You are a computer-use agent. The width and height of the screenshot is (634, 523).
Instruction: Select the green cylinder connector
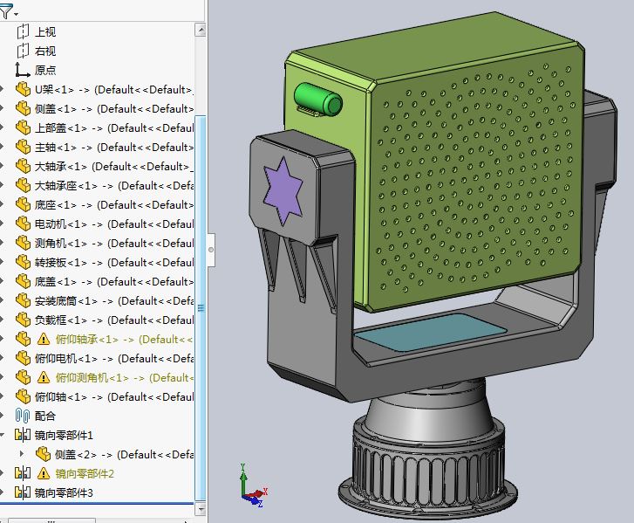click(318, 99)
